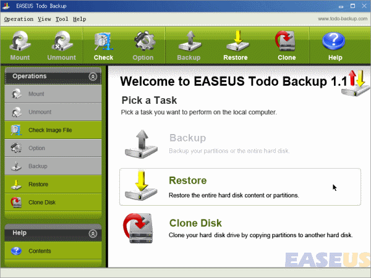
Task: Open the Operation menu
Action: pos(19,19)
